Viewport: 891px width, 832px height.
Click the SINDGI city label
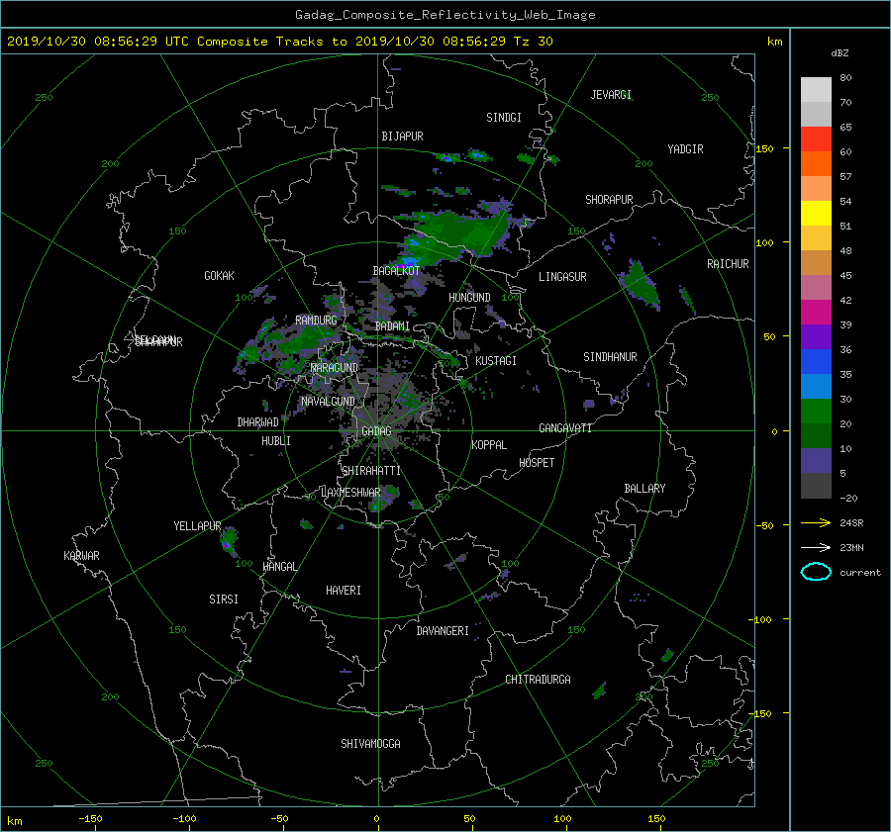click(504, 118)
